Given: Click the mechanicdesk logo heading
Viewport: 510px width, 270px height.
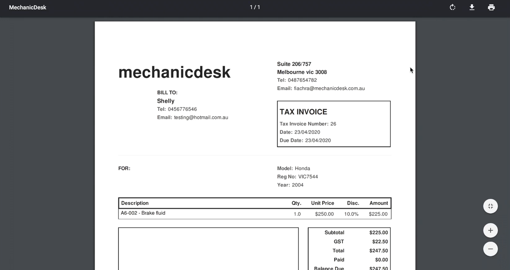Looking at the screenshot, I should pos(174,72).
